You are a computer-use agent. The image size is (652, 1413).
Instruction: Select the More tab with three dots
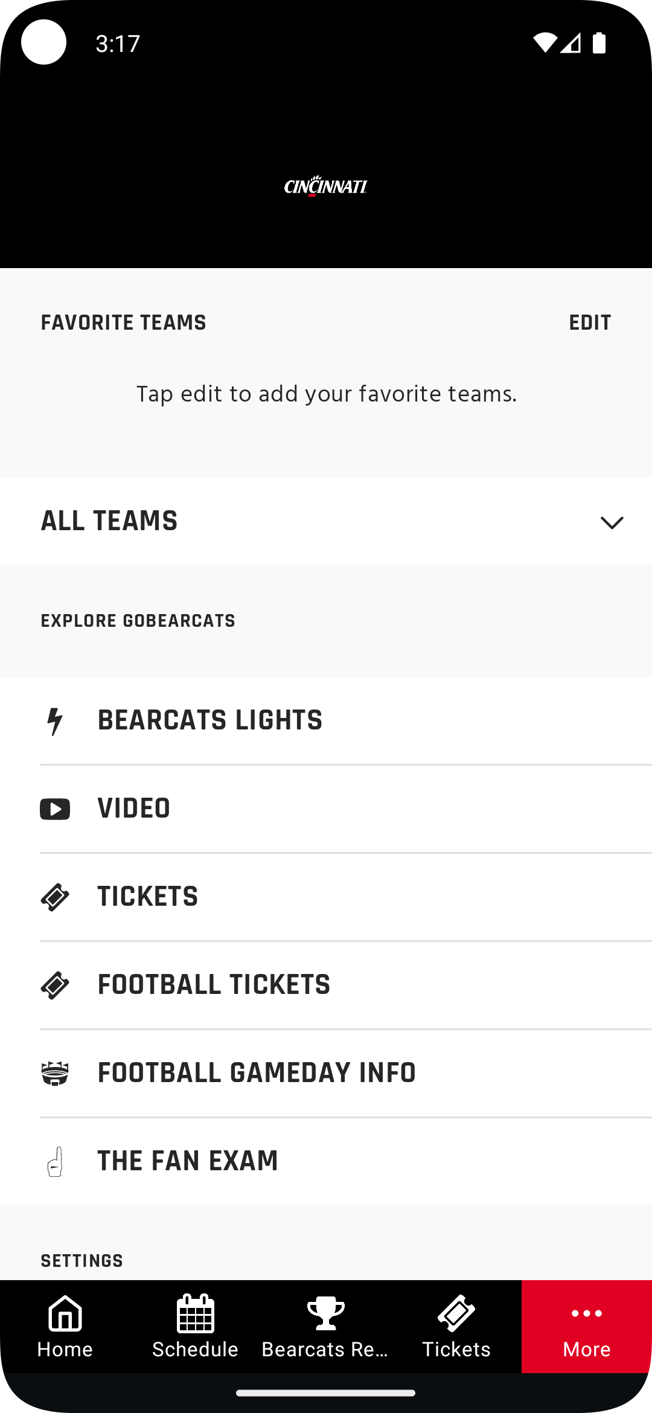coord(587,1327)
